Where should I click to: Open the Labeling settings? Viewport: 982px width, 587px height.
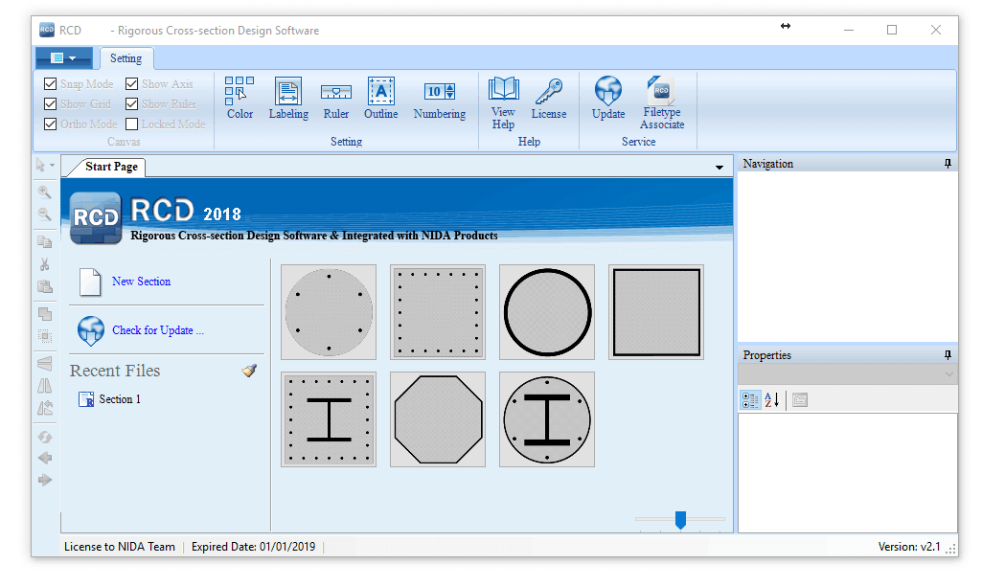pyautogui.click(x=288, y=99)
